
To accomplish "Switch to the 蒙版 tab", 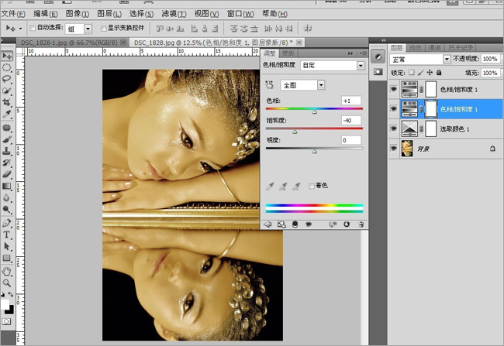I will [x=288, y=53].
